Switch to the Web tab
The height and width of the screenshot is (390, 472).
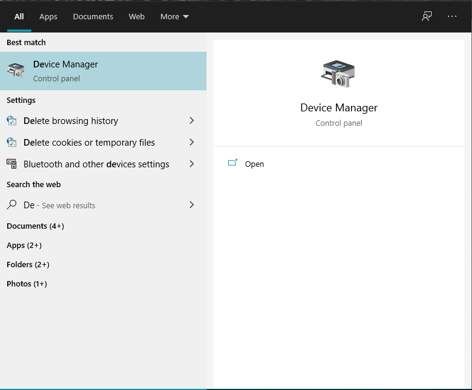137,17
